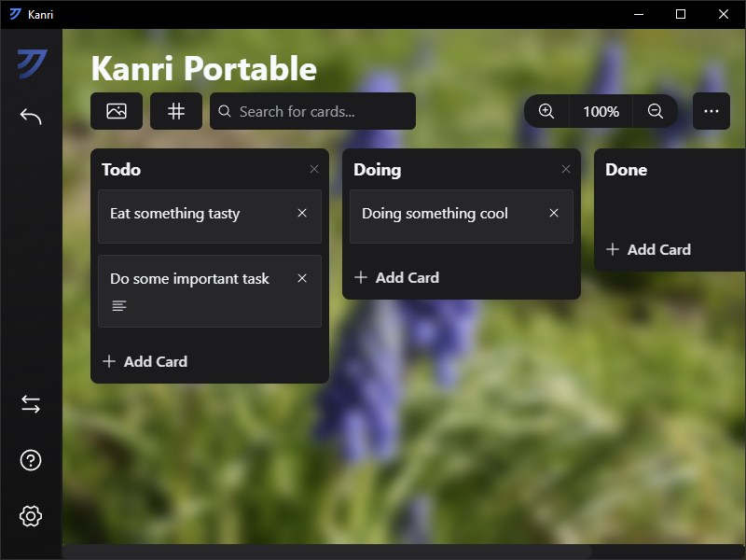Zoom out with the magnifier minus icon
746x560 pixels.
point(656,111)
